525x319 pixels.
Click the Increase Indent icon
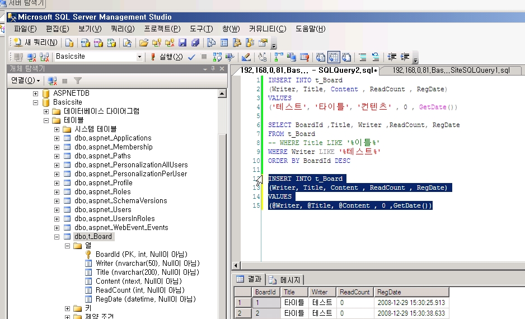[x=405, y=57]
